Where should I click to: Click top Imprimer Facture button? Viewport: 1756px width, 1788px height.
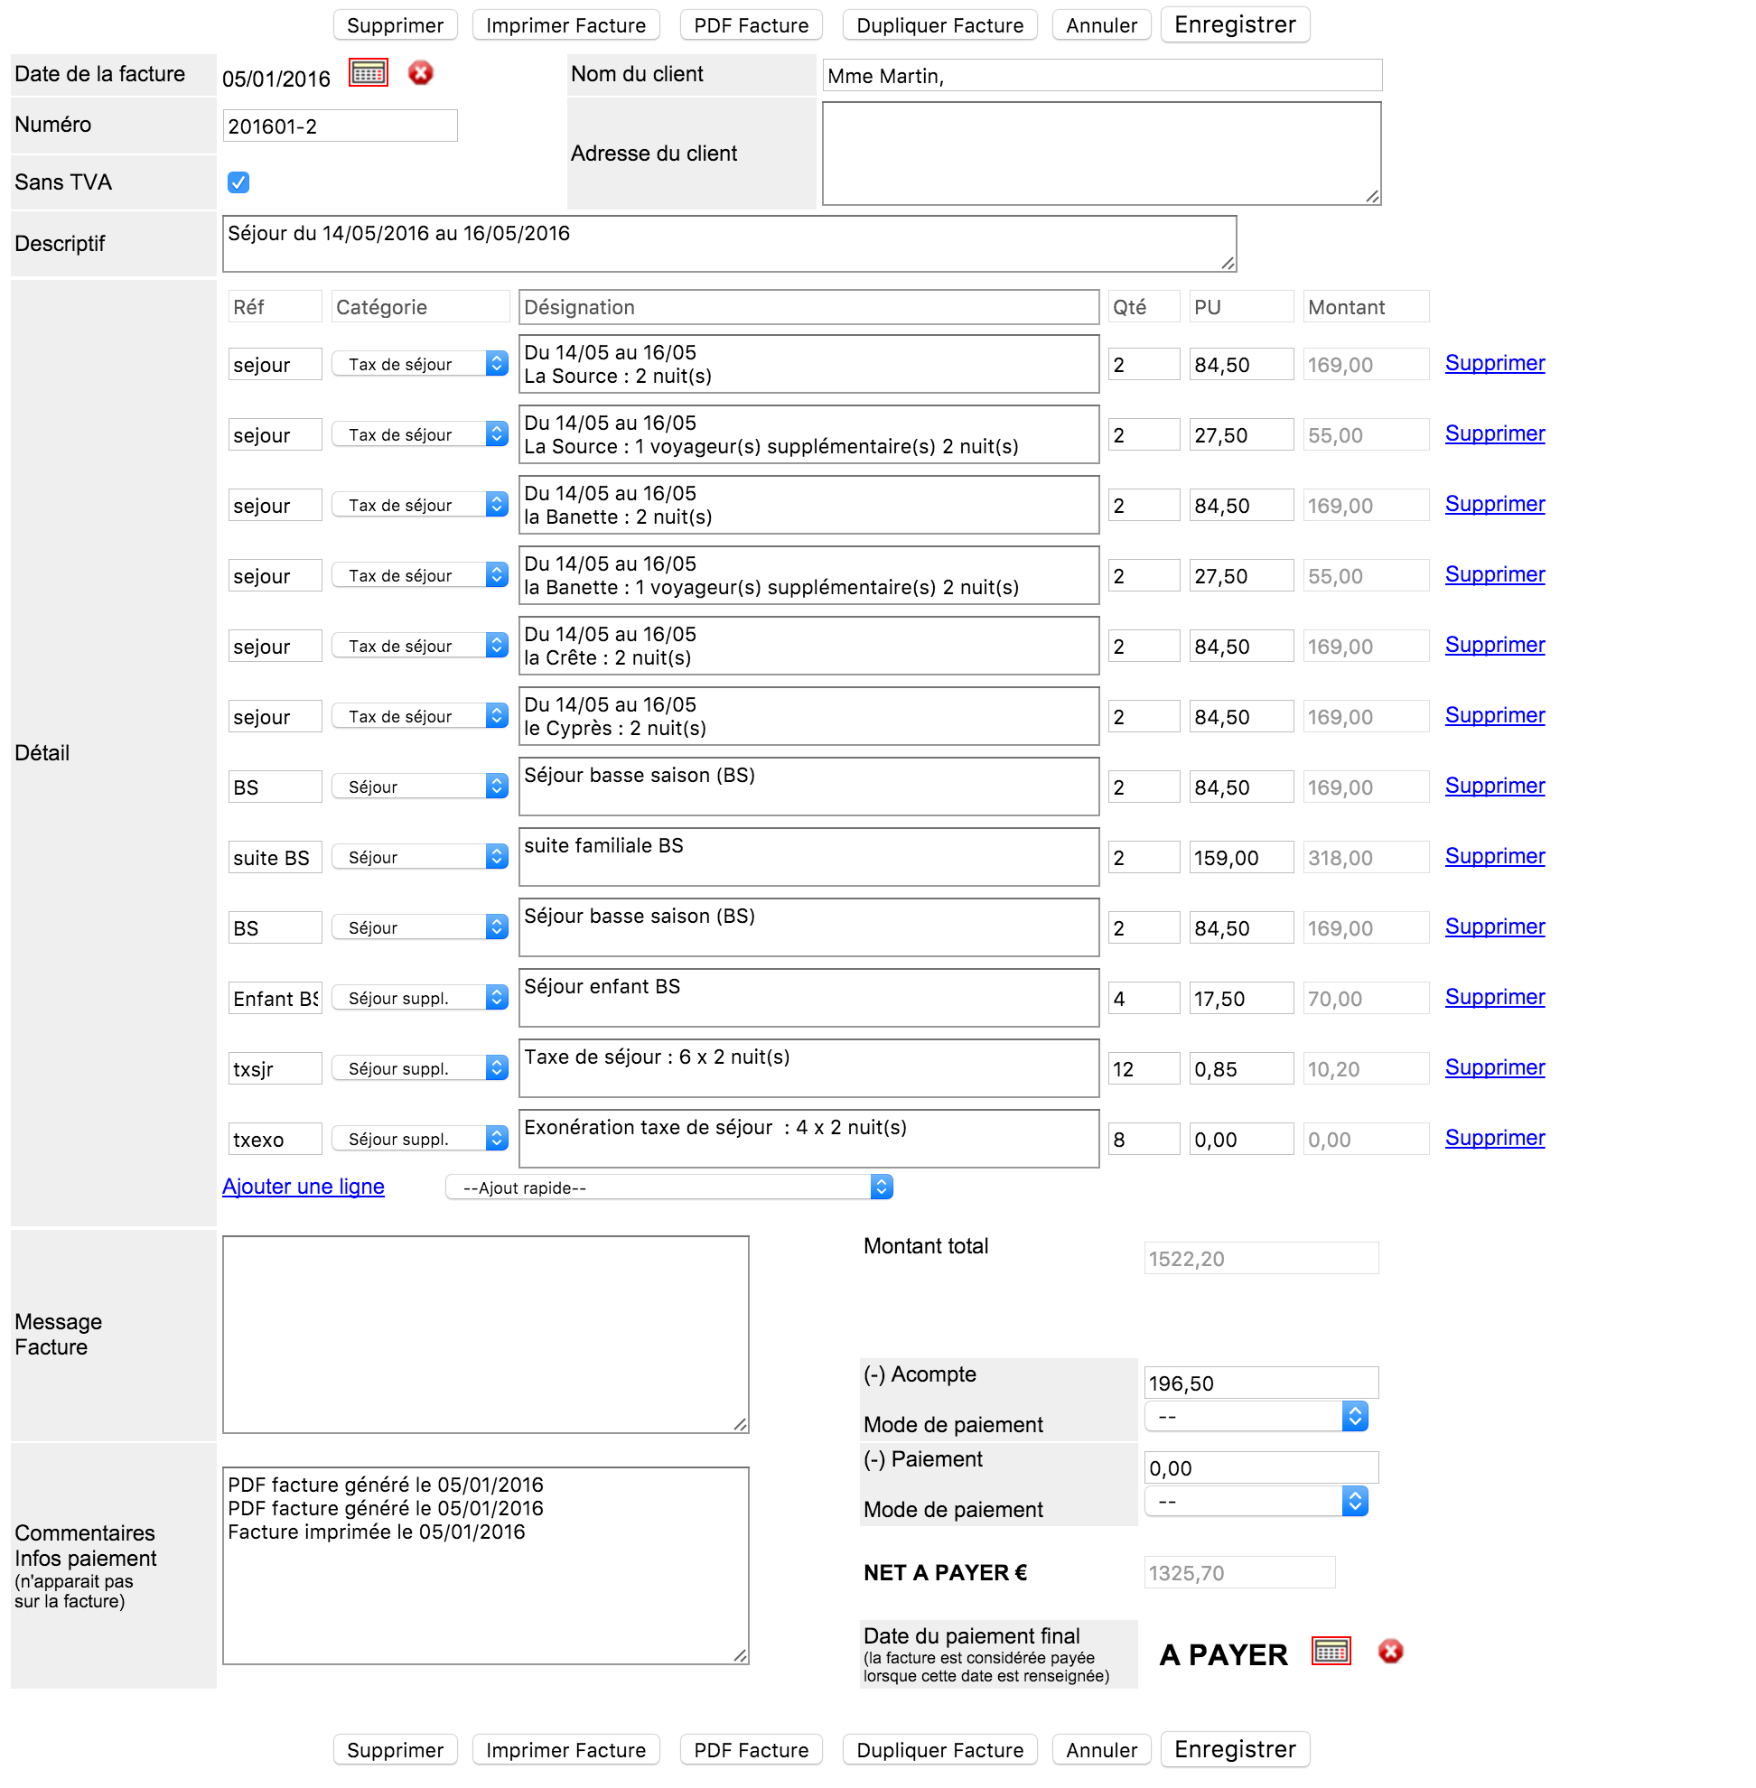(565, 25)
